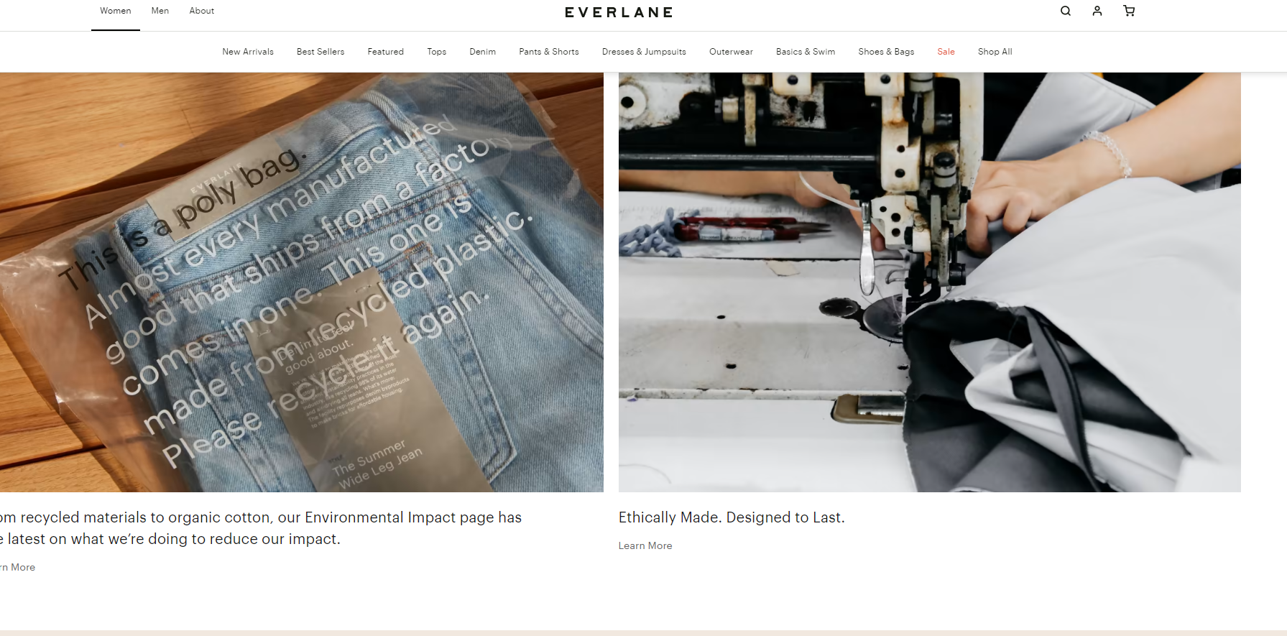Open the search icon in header
The height and width of the screenshot is (636, 1287).
pyautogui.click(x=1066, y=11)
